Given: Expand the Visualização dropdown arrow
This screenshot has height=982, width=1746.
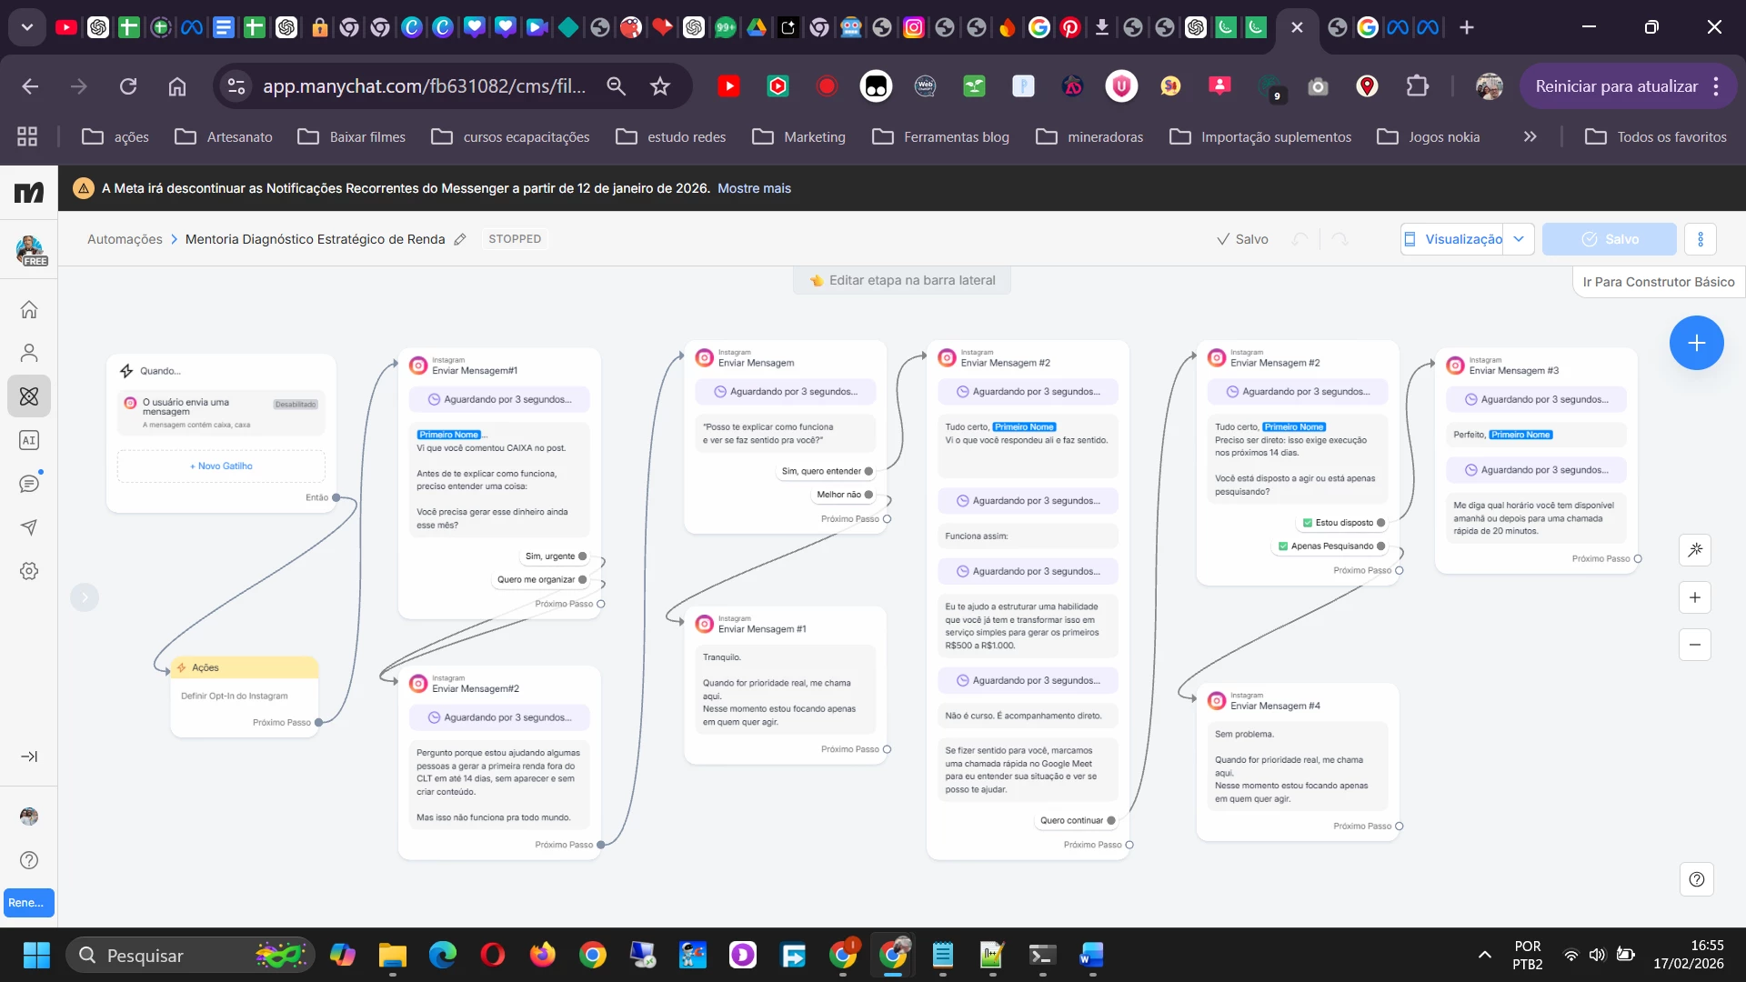Looking at the screenshot, I should [1519, 239].
